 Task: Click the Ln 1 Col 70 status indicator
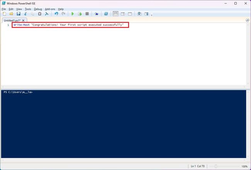(198, 166)
